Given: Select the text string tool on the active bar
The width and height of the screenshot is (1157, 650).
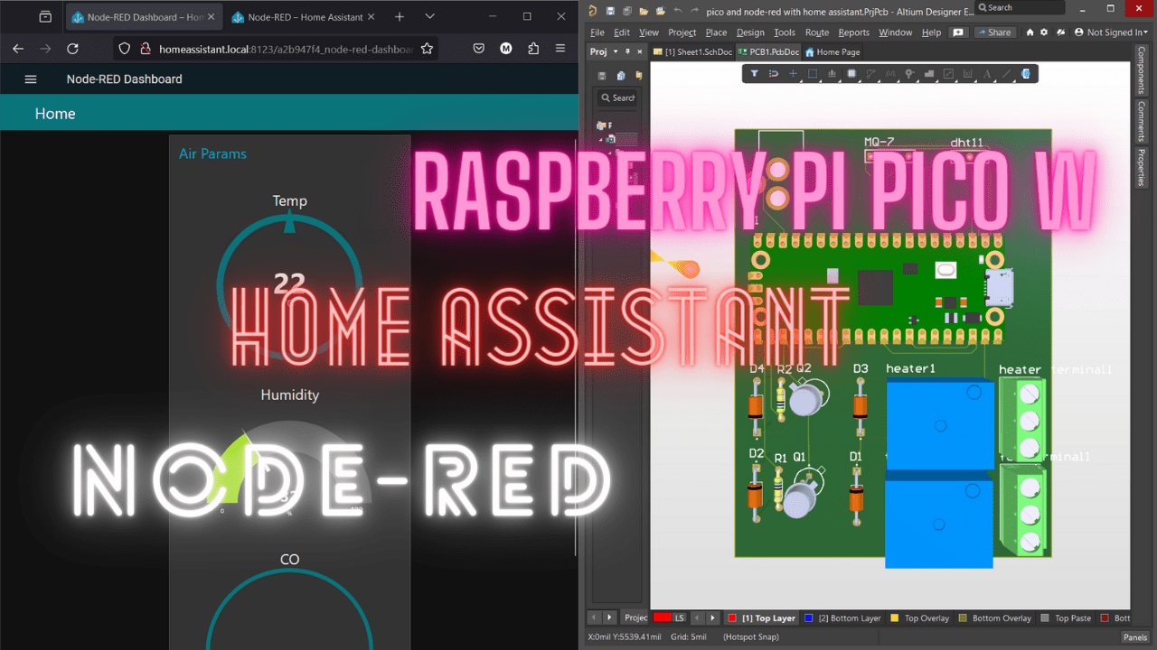Looking at the screenshot, I should tap(986, 73).
